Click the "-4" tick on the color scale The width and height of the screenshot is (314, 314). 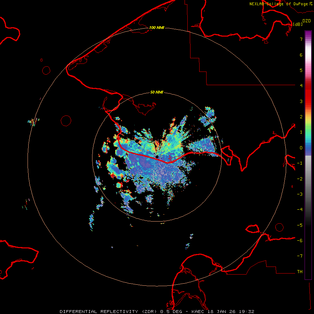click(300, 210)
